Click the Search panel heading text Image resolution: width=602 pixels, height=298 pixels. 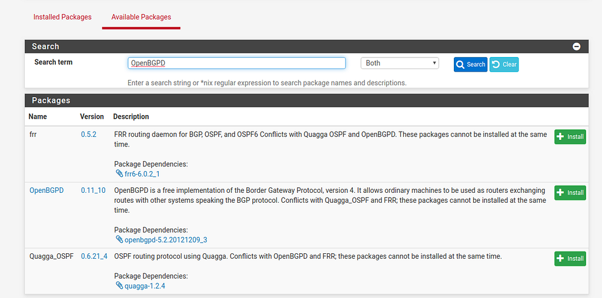click(45, 46)
